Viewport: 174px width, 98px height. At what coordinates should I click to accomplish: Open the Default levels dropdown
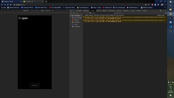point(118,13)
